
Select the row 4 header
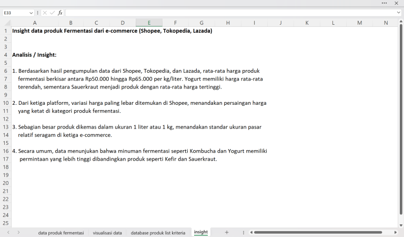click(5, 55)
